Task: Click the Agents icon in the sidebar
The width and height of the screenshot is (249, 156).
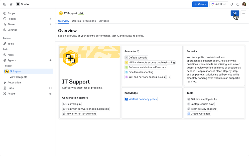Action: coord(5,60)
